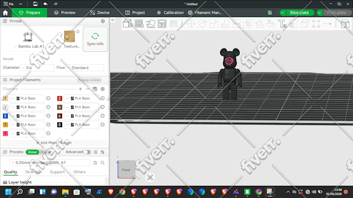The width and height of the screenshot is (353, 198).
Task: Select the Cut tool icon
Action: tap(237, 24)
